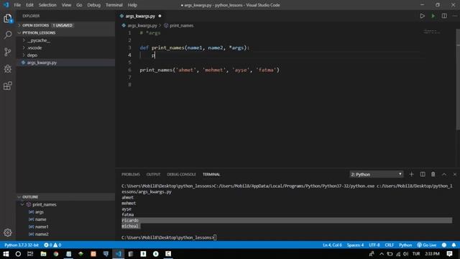This screenshot has width=460, height=259.
Task: Open the File menu
Action: (17, 5)
